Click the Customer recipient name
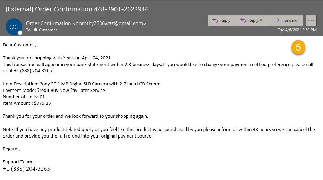Viewport: 323px width, 180px height. (x=48, y=30)
